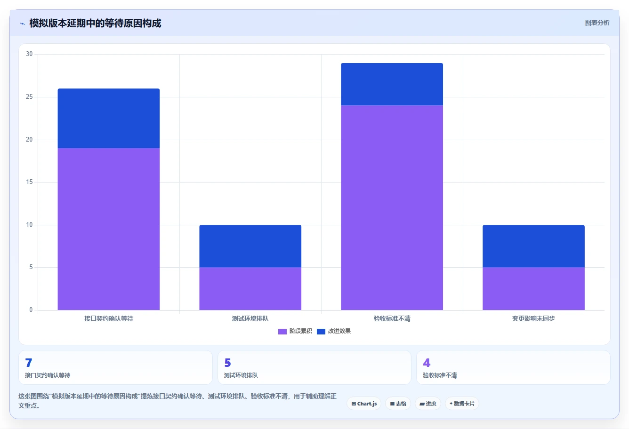Click the blue bar segment for 变更影响未同步

click(x=534, y=246)
